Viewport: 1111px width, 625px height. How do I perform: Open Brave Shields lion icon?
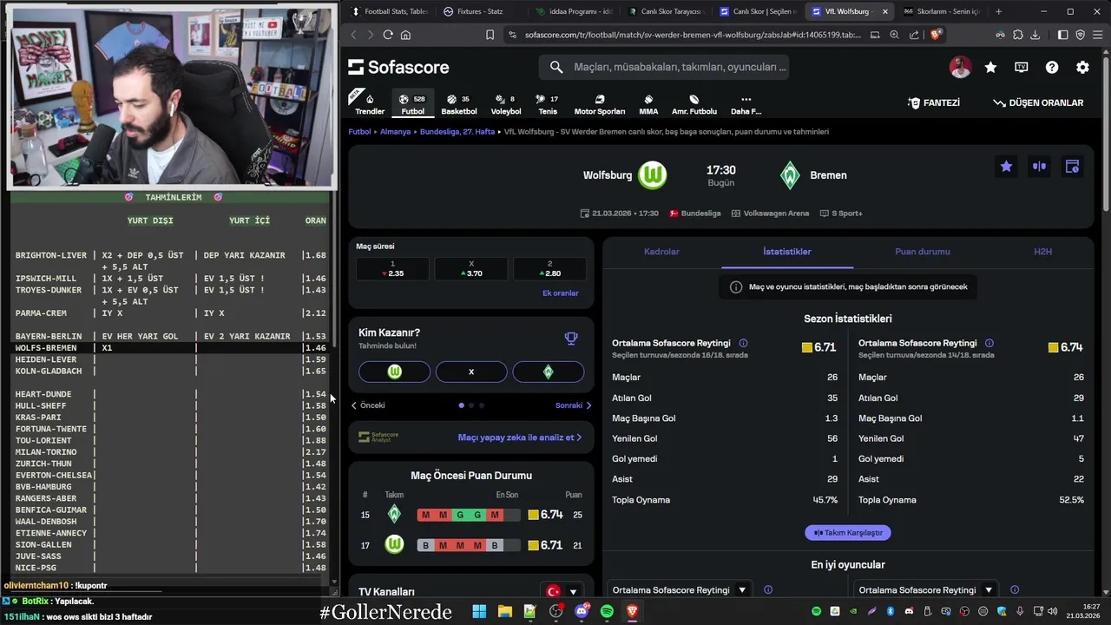(x=936, y=35)
